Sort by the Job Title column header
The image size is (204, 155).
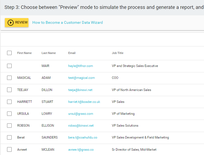tap(118, 53)
